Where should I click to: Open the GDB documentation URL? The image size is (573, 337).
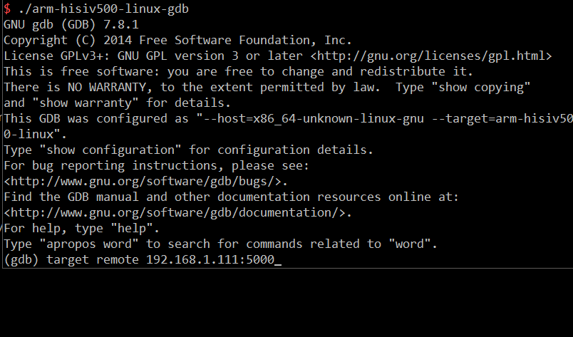(x=177, y=212)
